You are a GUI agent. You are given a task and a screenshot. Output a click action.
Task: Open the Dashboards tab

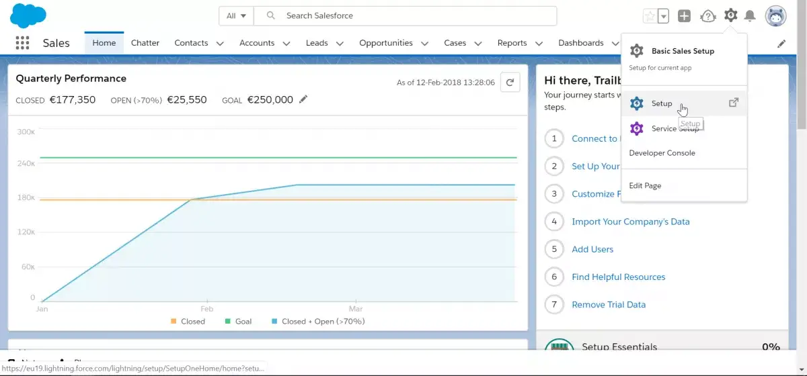pos(581,43)
